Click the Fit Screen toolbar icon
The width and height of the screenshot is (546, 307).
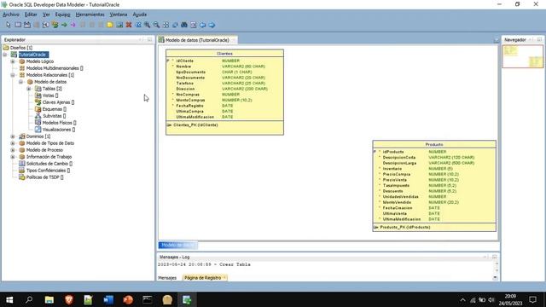[x=166, y=25]
